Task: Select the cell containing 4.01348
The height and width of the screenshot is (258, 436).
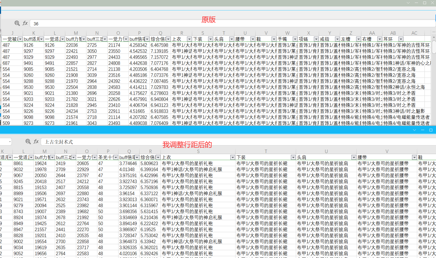Action: 129,169
